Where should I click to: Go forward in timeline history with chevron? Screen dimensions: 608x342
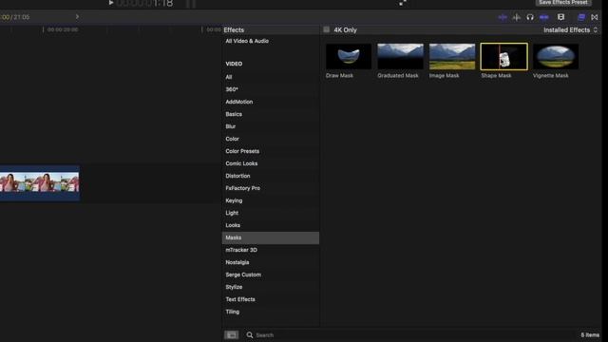point(77,17)
